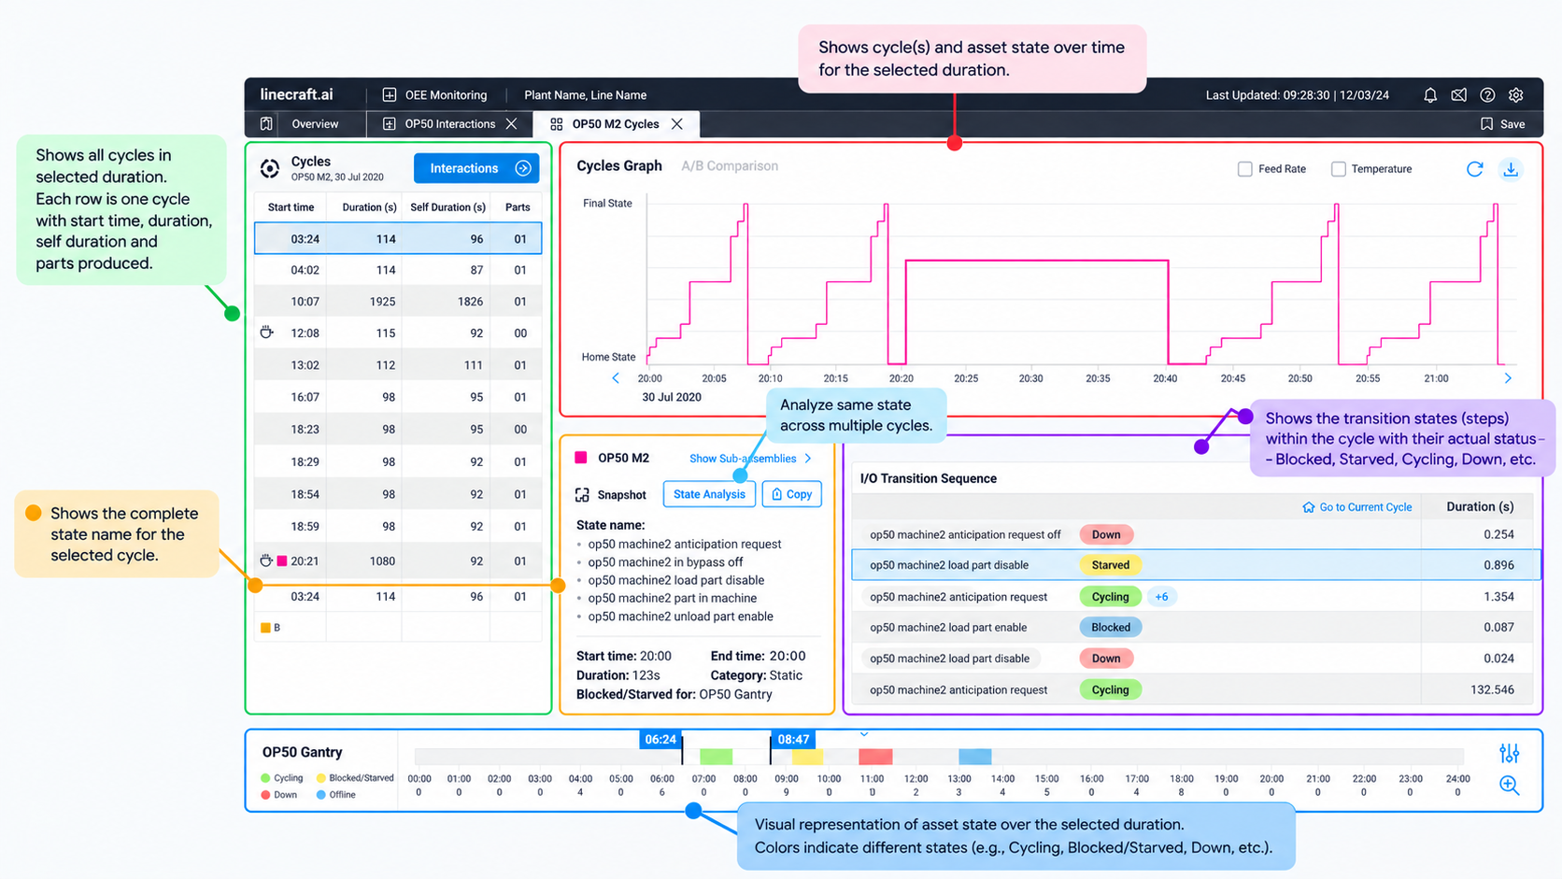
Task: Click the coffee cup icon on 12:08 row
Action: click(267, 333)
